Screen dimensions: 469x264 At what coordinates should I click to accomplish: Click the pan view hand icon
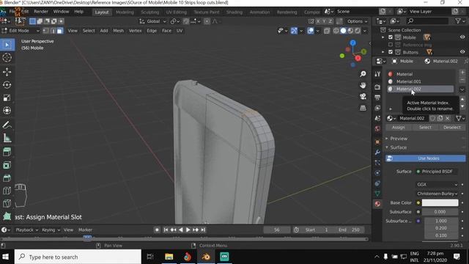pos(363,85)
